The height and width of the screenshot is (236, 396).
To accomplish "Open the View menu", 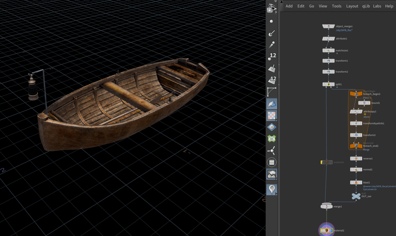I will (323, 6).
